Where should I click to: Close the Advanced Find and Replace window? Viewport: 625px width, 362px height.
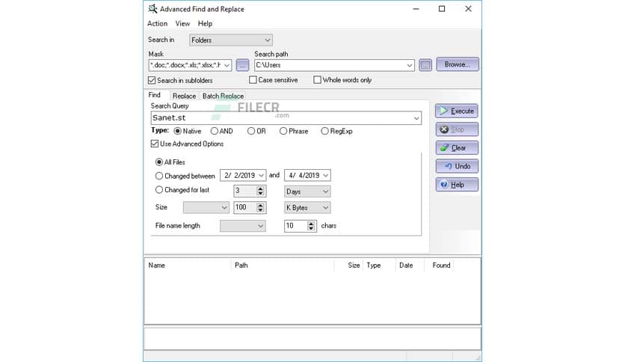pyautogui.click(x=468, y=9)
